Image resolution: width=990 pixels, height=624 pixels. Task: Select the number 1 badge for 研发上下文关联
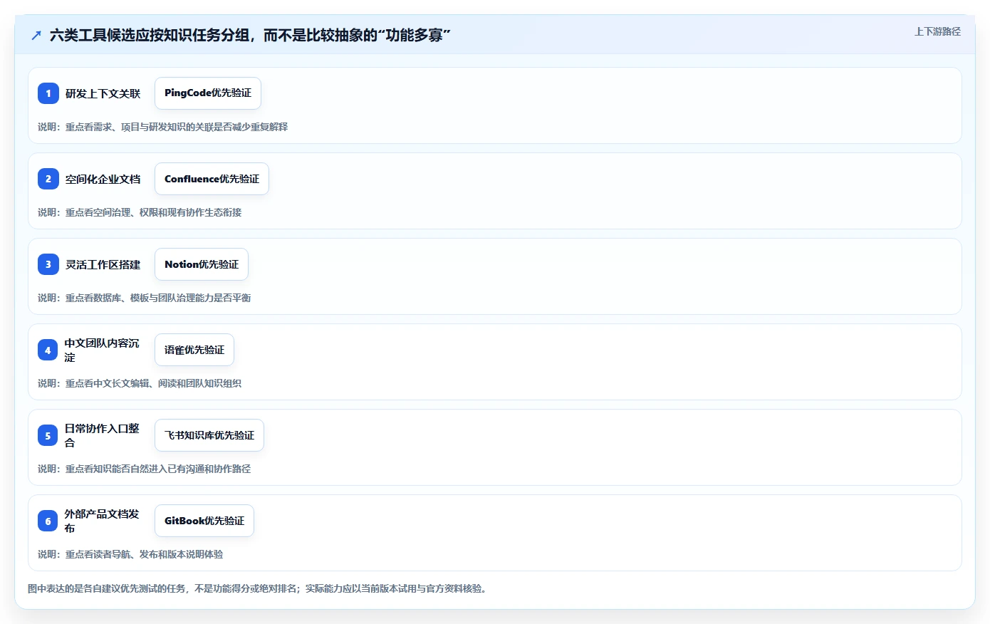click(x=48, y=93)
